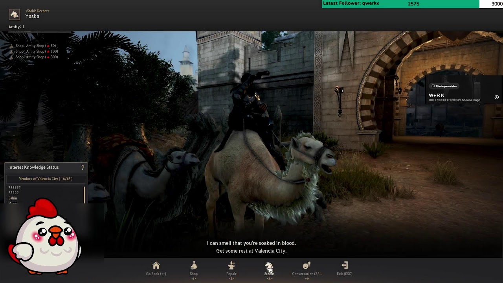This screenshot has height=283, width=503.
Task: Click the bag icon beside Amity Shop 50
Action: pos(11,46)
